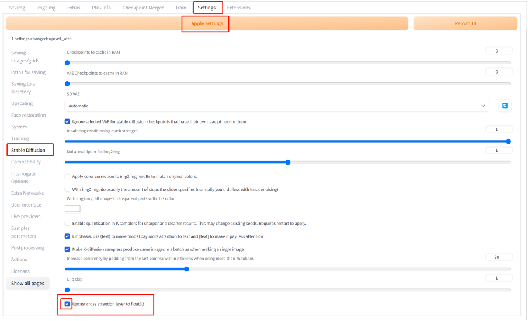Expand the SD VAE Automatic dropdown
Screen dimensions: 528x321
coord(276,106)
